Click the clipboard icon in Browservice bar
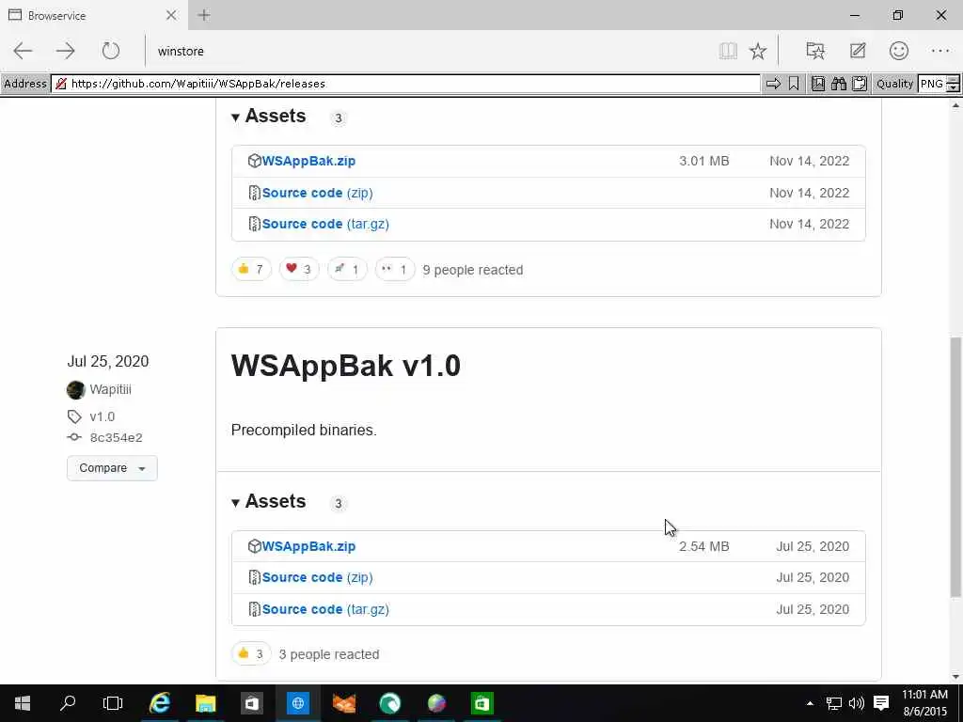963x722 pixels. (x=860, y=84)
